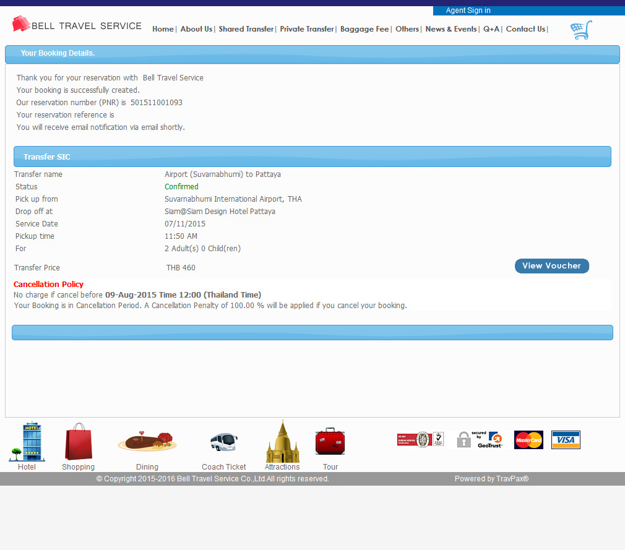Click the pickup time 11:50 AM

pyautogui.click(x=181, y=236)
